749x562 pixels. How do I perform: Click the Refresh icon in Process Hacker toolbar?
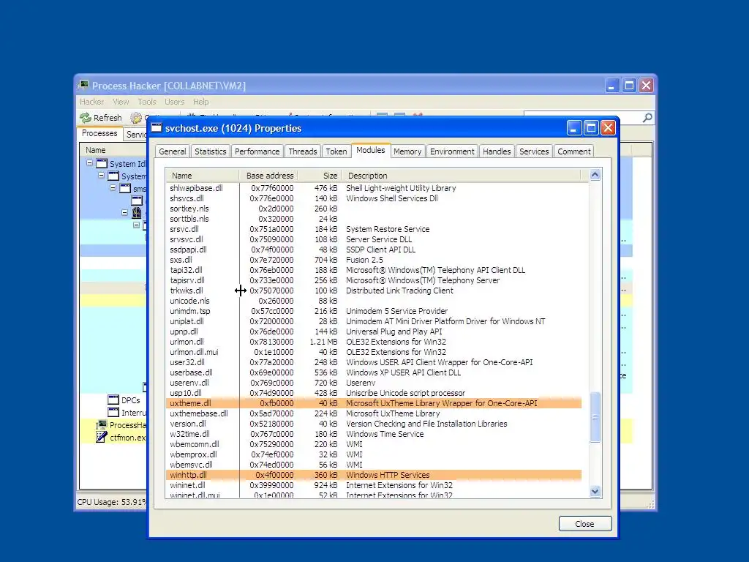pyautogui.click(x=86, y=118)
